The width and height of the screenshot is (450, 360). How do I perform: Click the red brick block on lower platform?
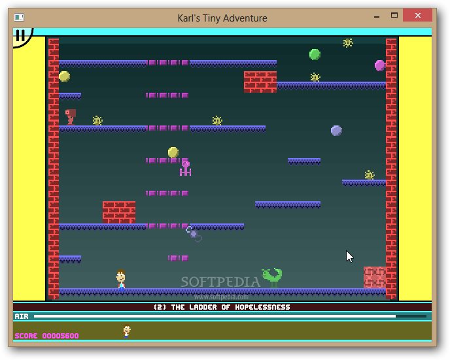[119, 212]
